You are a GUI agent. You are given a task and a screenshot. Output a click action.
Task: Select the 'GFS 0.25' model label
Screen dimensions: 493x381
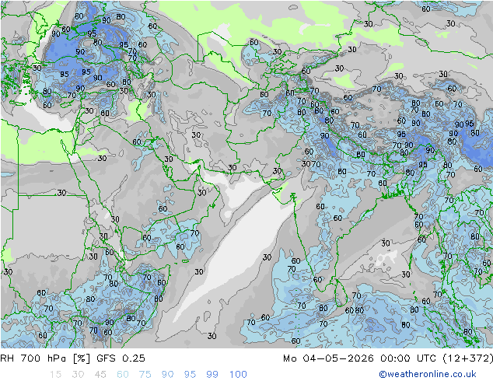(x=121, y=358)
